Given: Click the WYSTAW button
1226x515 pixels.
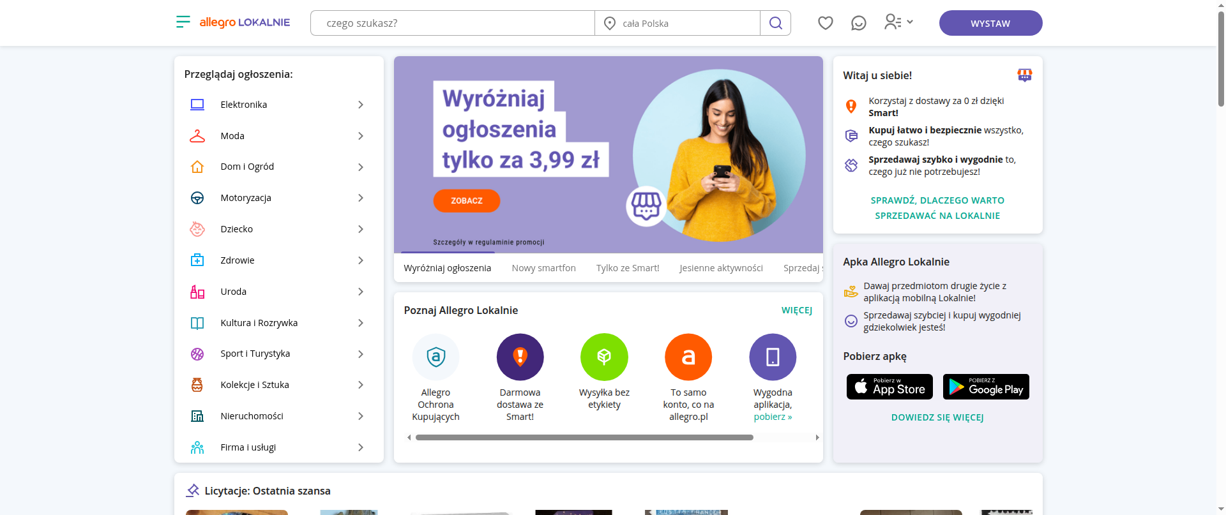Looking at the screenshot, I should pyautogui.click(x=990, y=23).
